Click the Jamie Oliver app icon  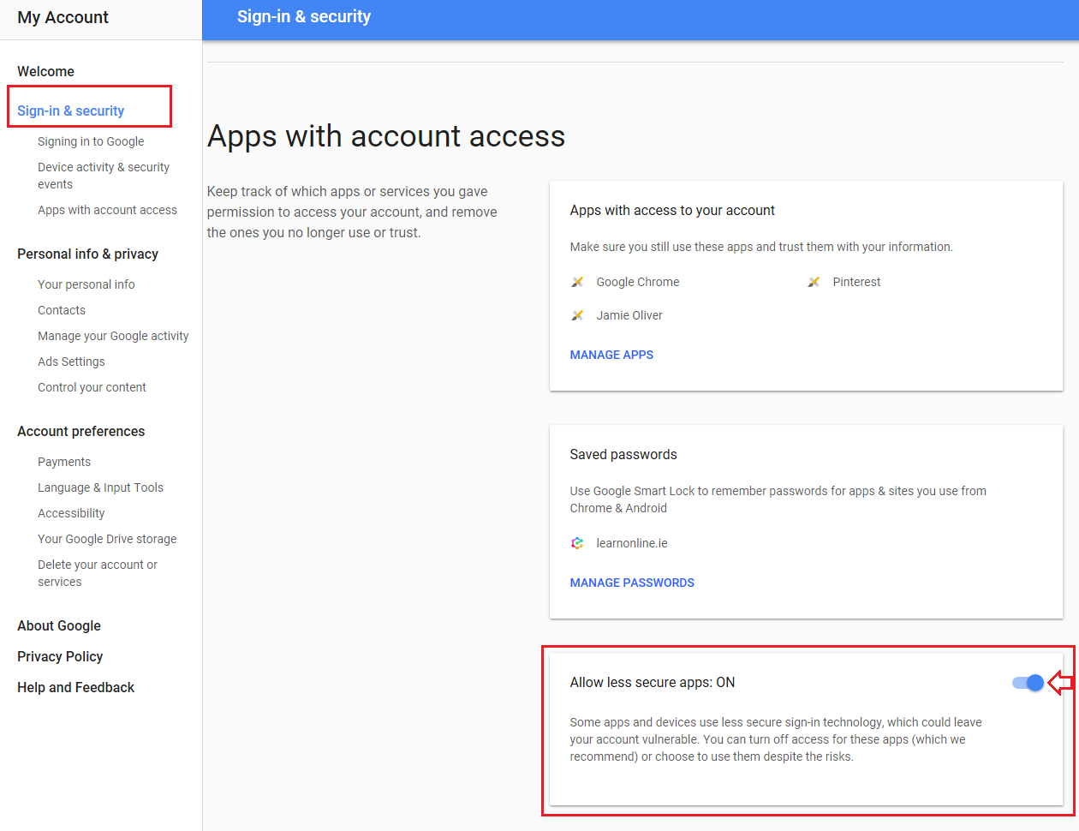pyautogui.click(x=577, y=315)
